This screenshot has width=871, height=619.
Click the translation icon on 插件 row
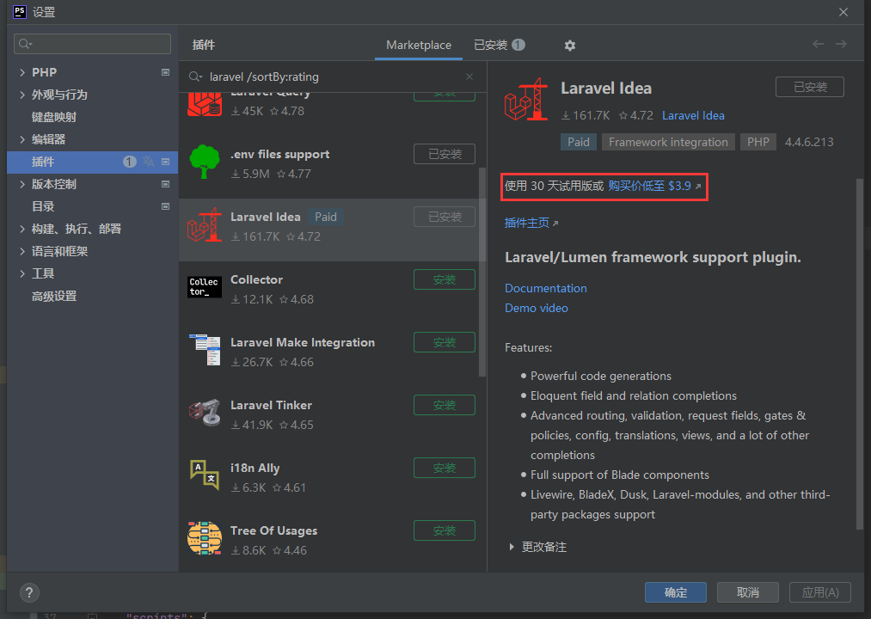[x=148, y=162]
